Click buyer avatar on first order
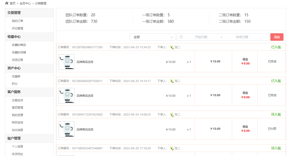The image size is (299, 156). click(172, 47)
